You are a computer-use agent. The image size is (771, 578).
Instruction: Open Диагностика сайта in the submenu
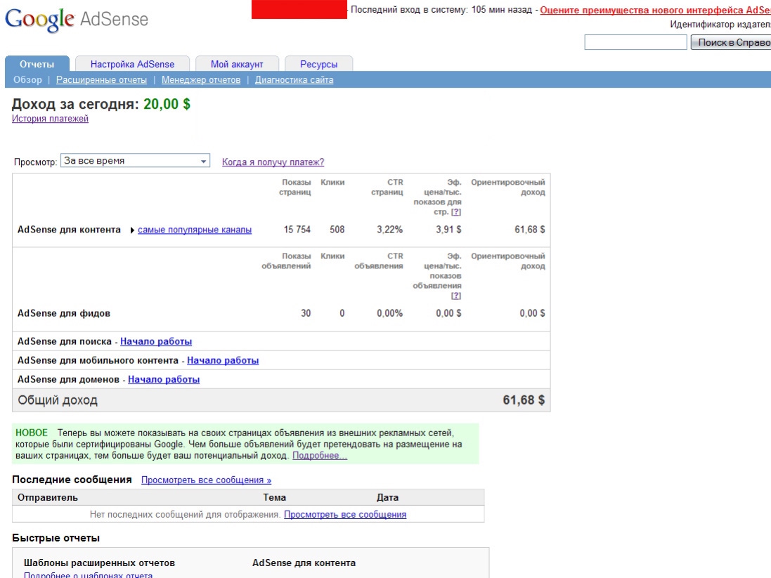click(x=294, y=79)
